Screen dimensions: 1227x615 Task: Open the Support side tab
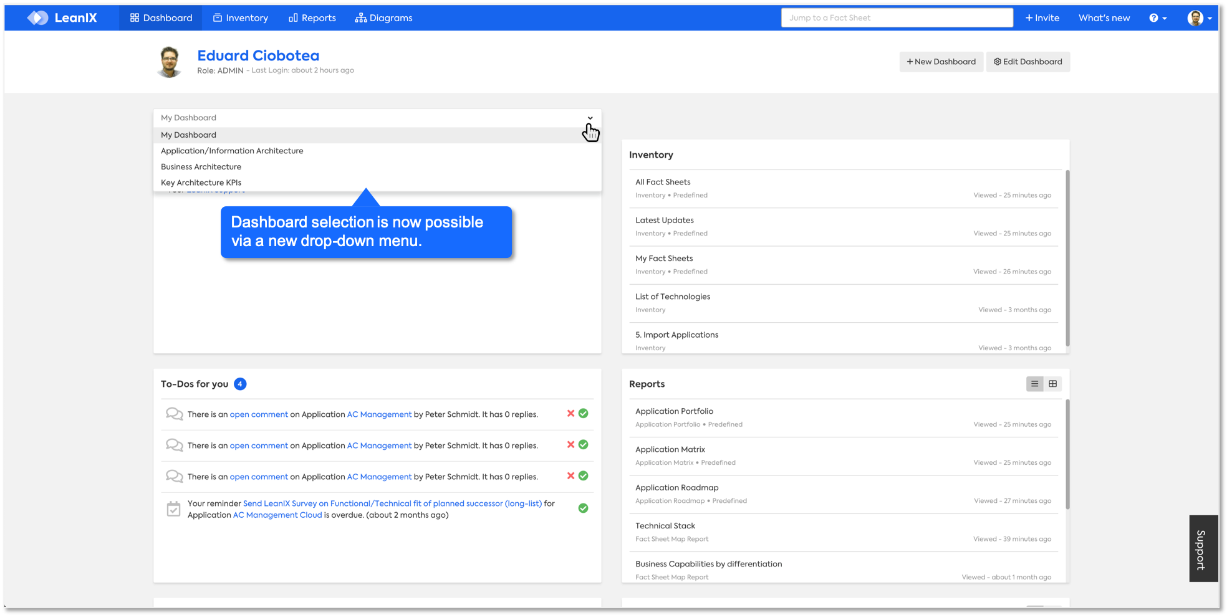tap(1203, 549)
